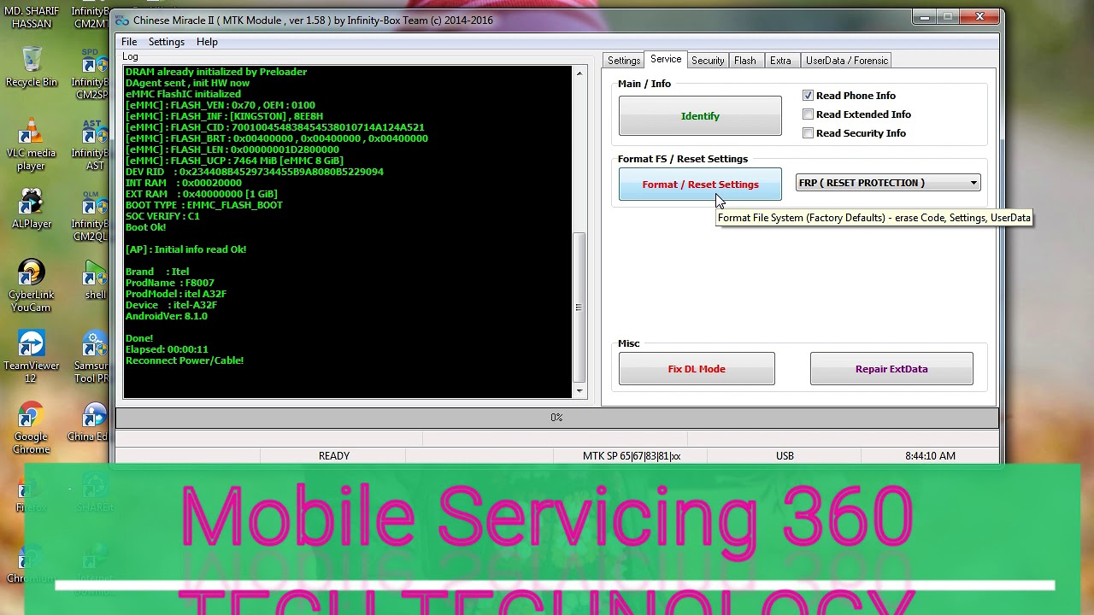The image size is (1094, 615).
Task: Enable the Read Phone Info checkbox
Action: (808, 96)
